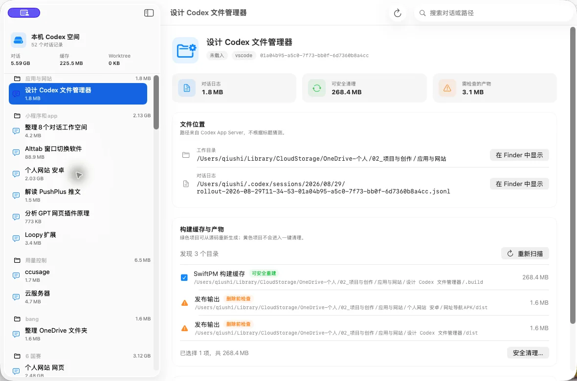Click the 重新扫描 rescan button
This screenshot has height=381, width=577.
[x=525, y=254]
